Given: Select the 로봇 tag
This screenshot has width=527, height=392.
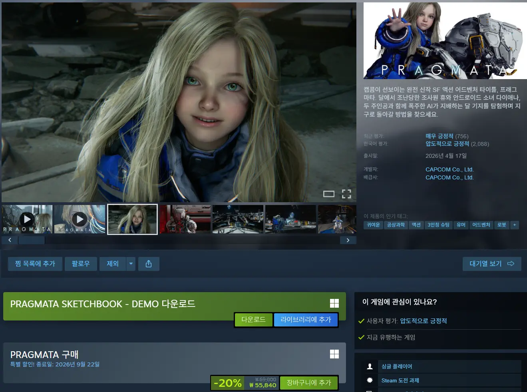Looking at the screenshot, I should (x=502, y=225).
